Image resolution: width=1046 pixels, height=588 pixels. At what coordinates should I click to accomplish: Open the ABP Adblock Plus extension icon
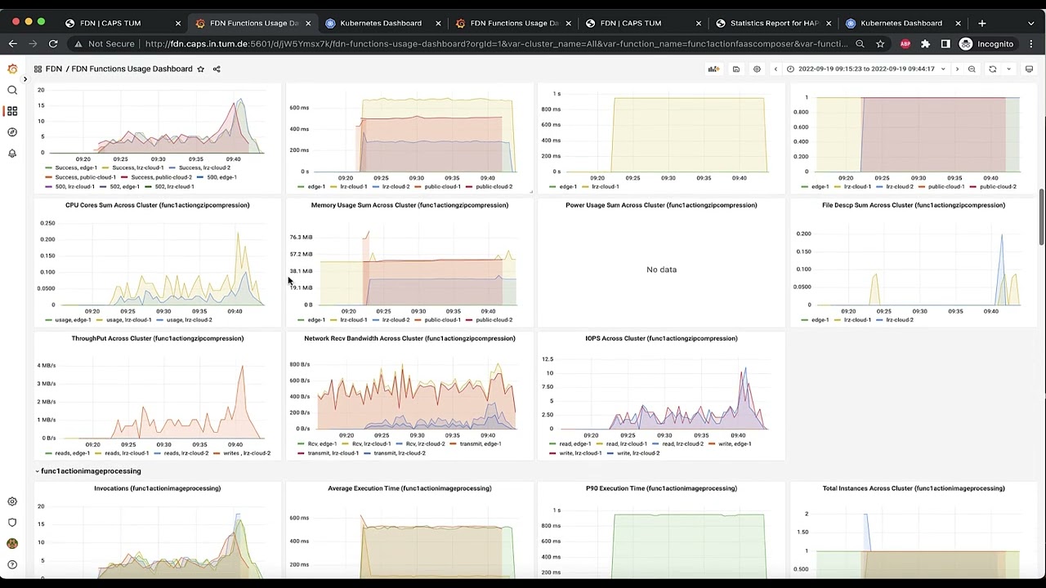[905, 44]
